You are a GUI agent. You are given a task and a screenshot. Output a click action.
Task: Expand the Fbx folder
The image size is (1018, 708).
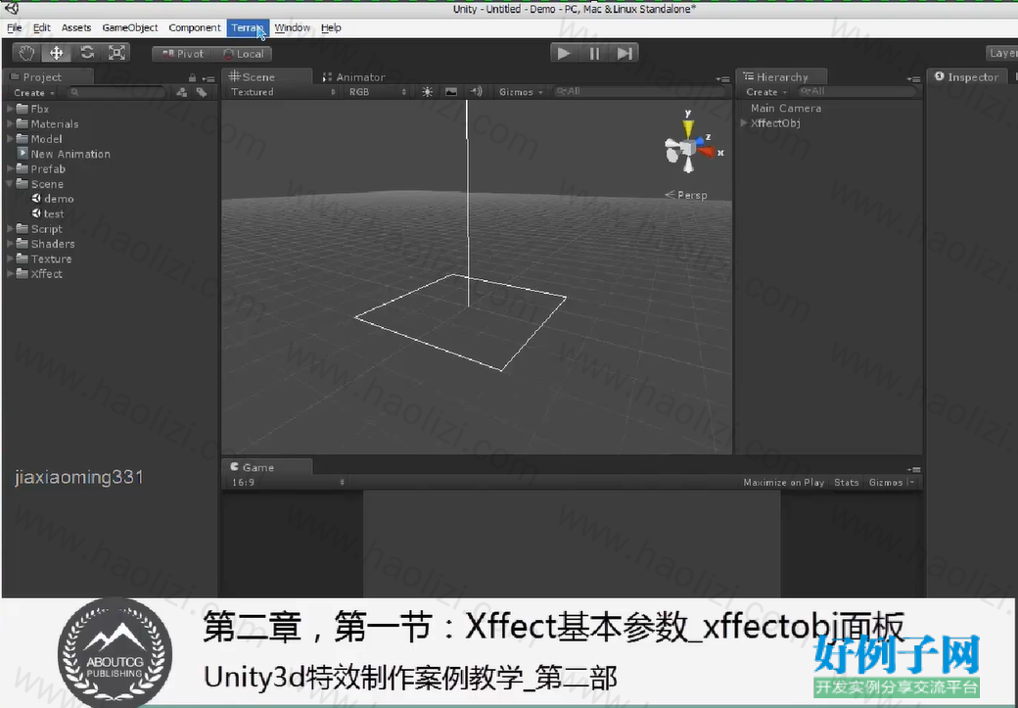[11, 109]
